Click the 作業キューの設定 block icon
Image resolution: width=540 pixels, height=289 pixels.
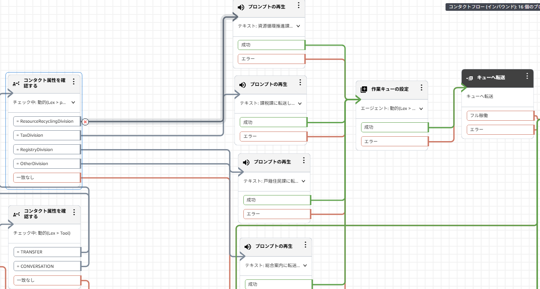(364, 89)
